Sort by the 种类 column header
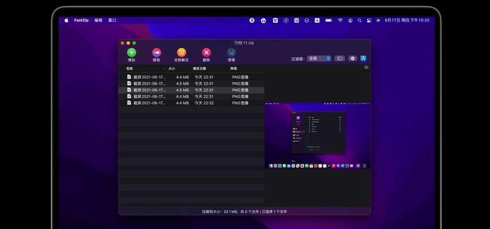This screenshot has width=490, height=229. 234,68
